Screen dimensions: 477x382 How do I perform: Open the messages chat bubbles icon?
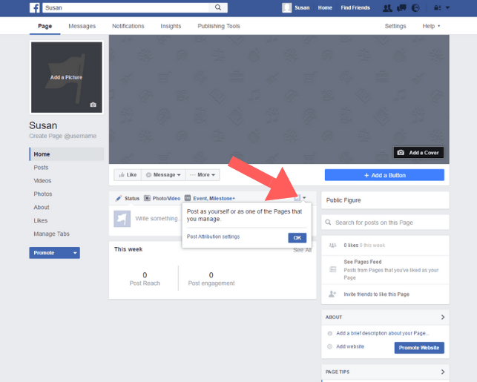(401, 7)
